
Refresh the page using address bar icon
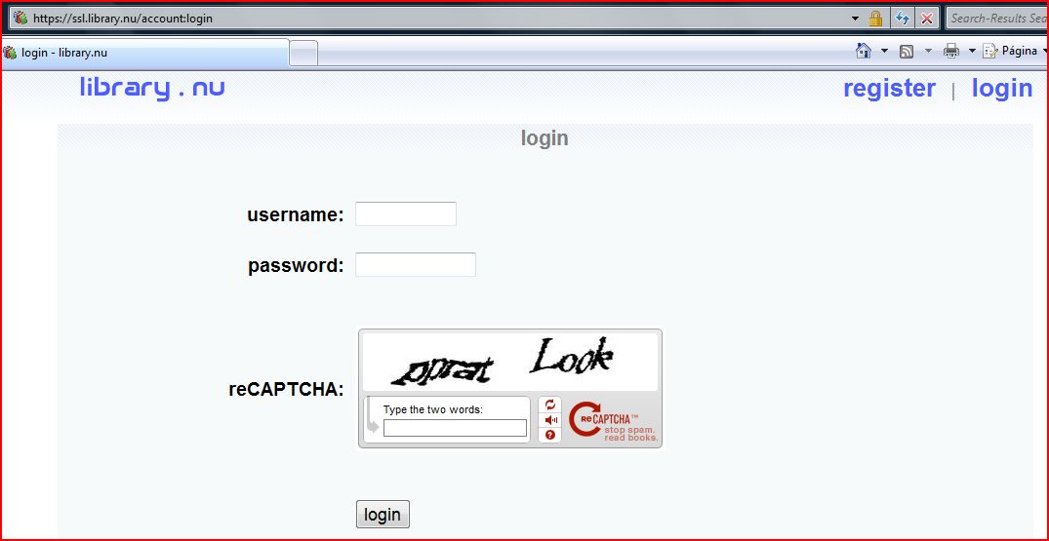902,19
